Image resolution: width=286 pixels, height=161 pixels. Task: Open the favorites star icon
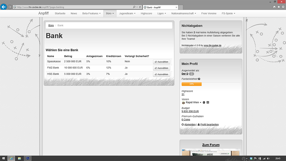point(278,7)
